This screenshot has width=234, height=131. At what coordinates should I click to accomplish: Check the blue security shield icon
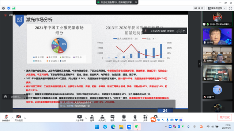8,8
